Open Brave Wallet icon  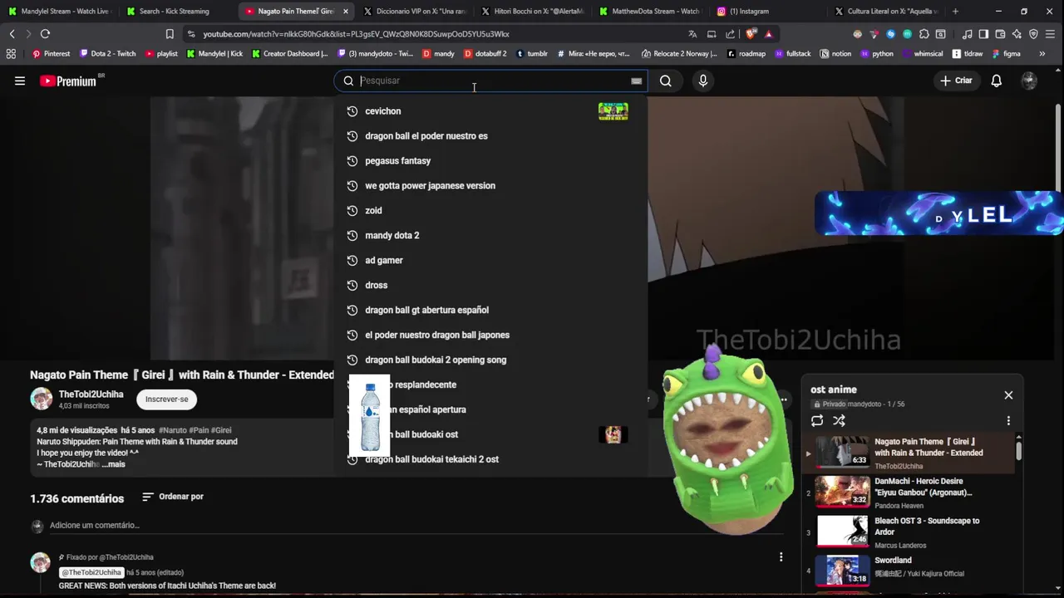click(1000, 34)
